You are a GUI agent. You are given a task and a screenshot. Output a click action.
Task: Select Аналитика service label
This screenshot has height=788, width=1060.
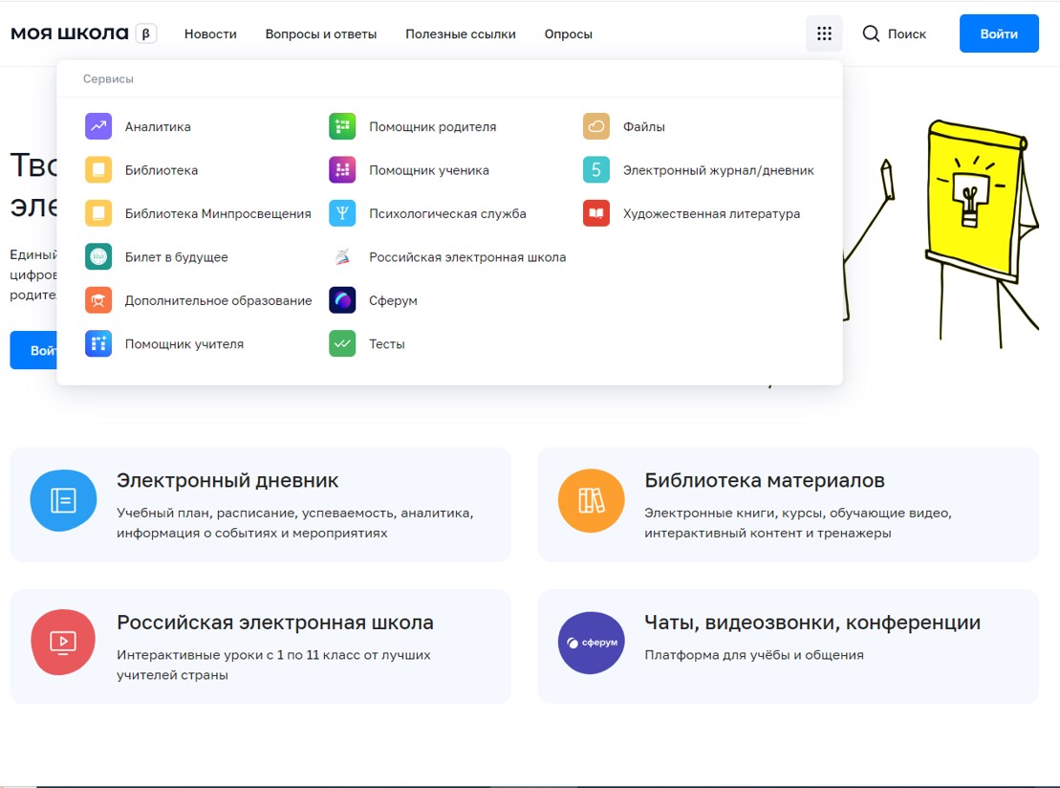coord(158,126)
